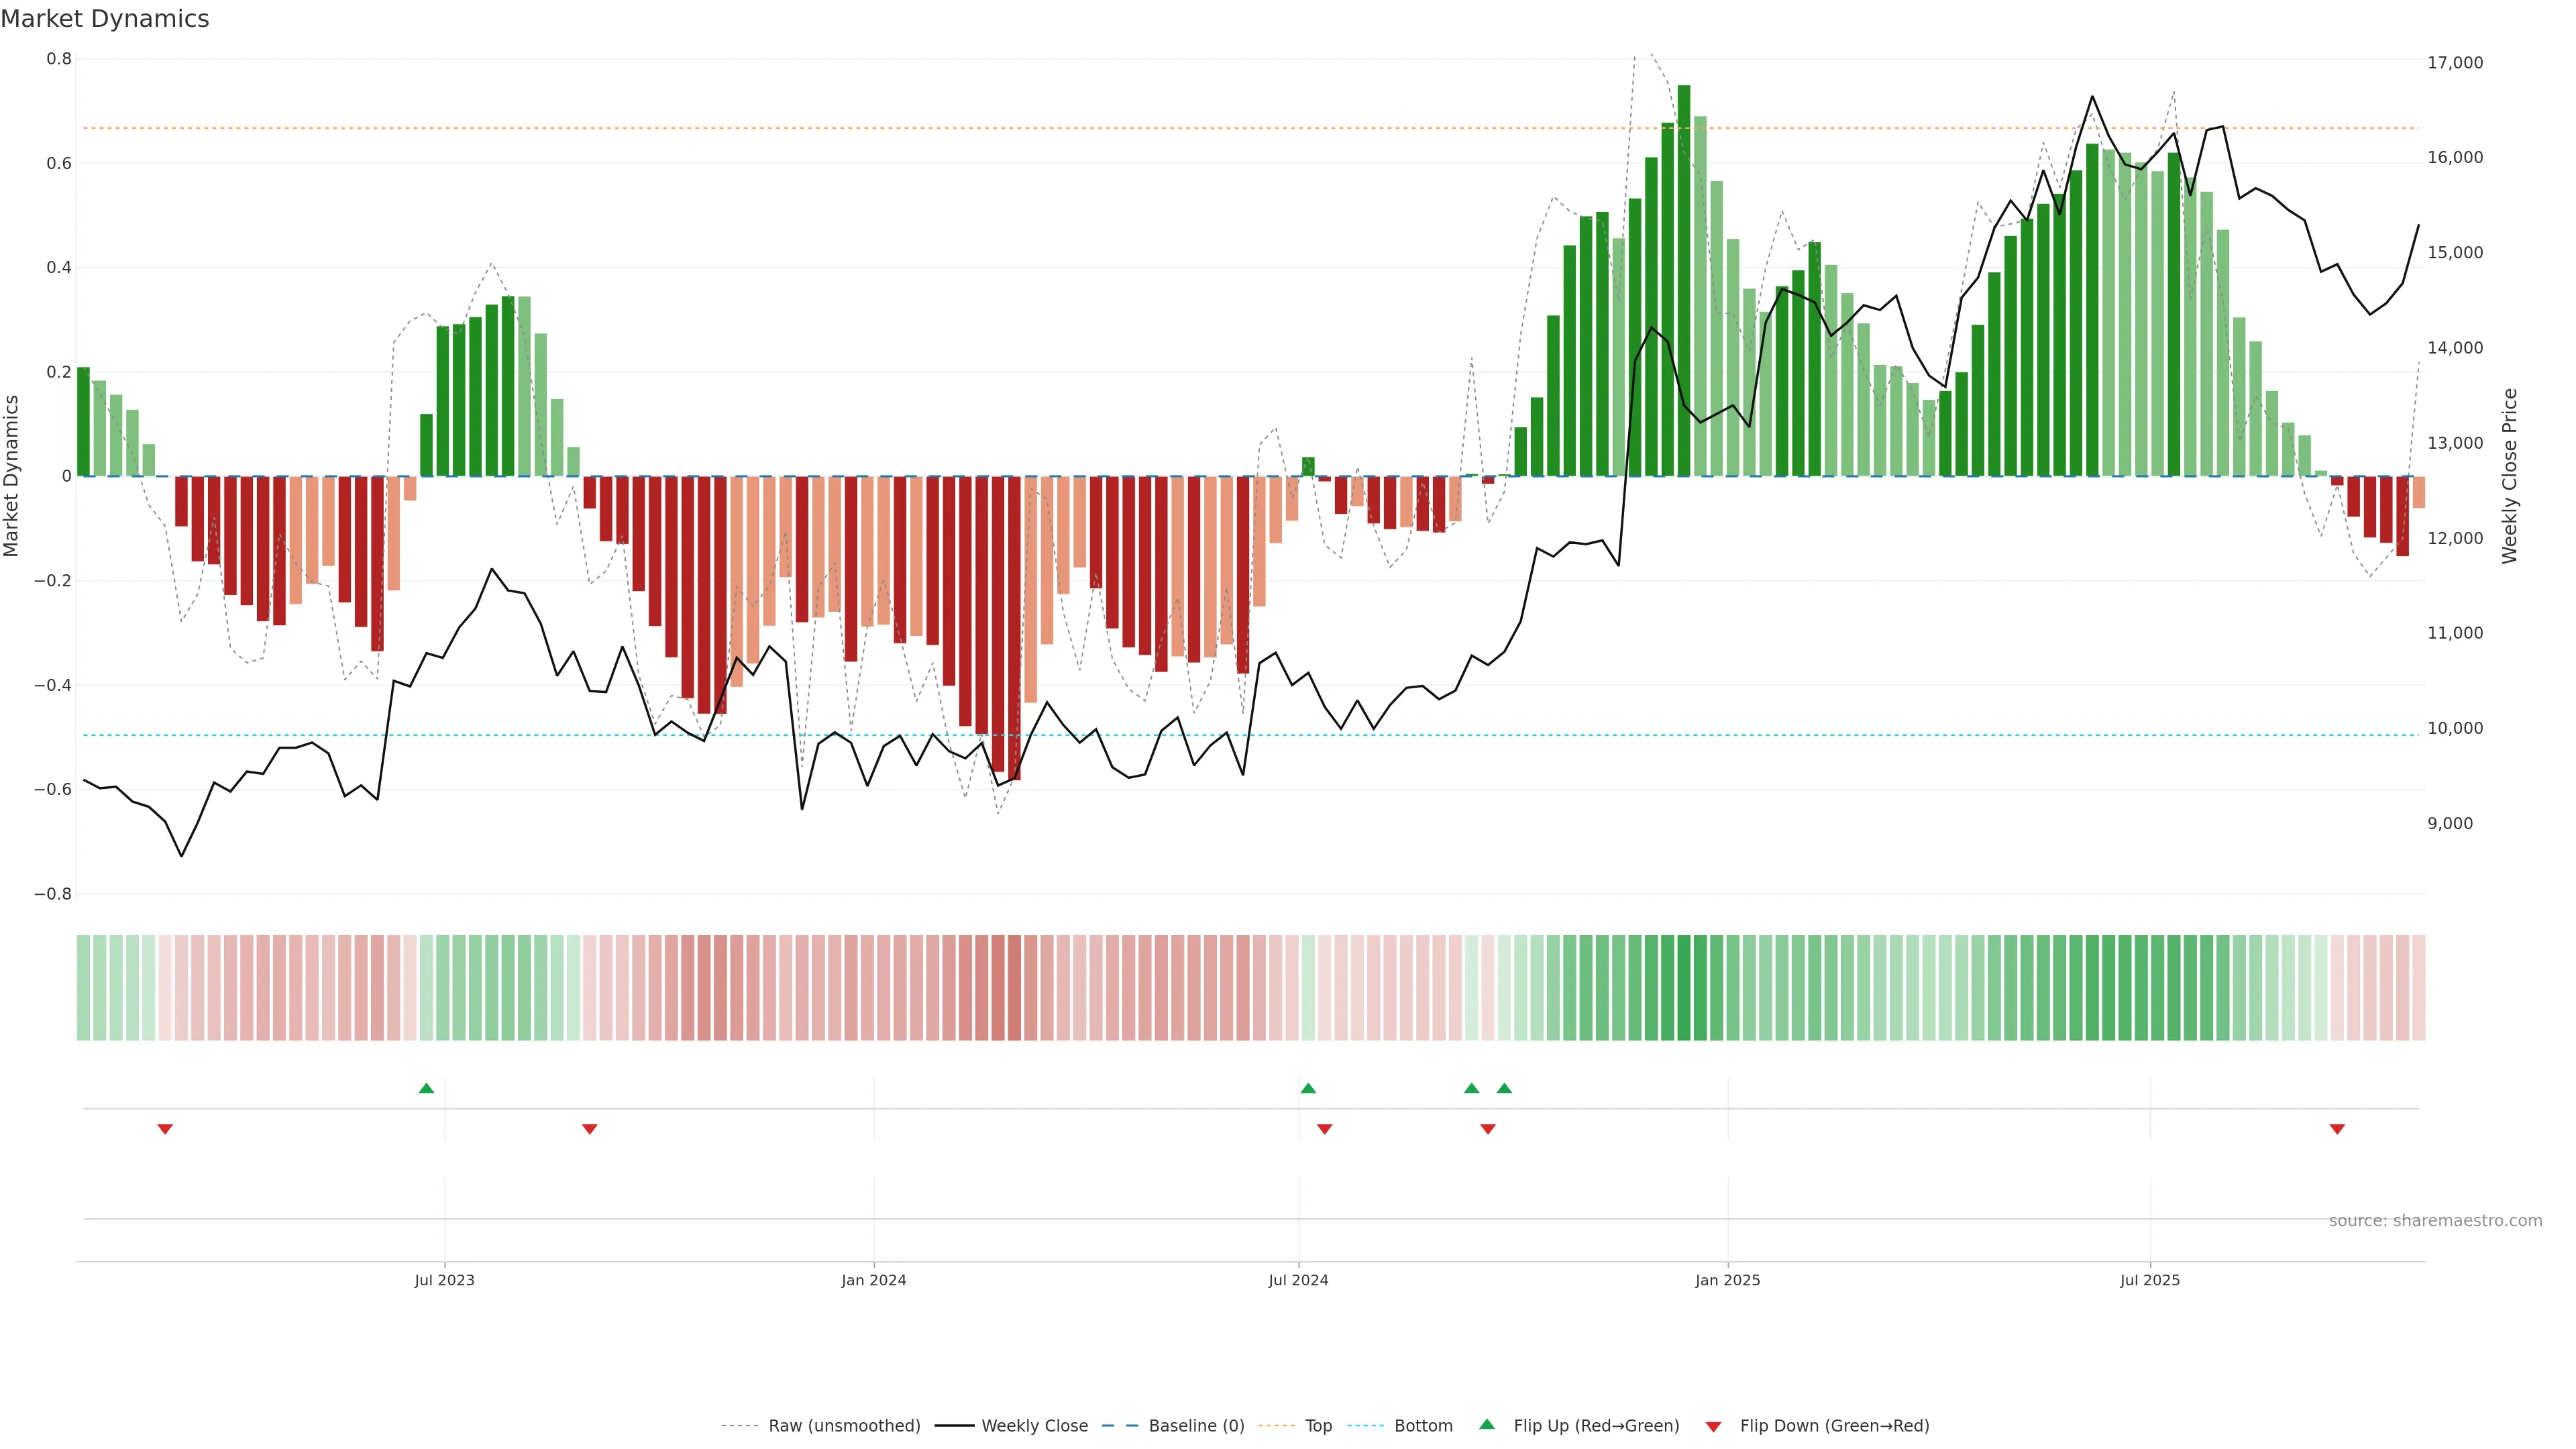Click red flip-down triangle between Jul 2023 and Jan 2024
Image resolution: width=2576 pixels, height=1449 pixels.
(590, 1129)
